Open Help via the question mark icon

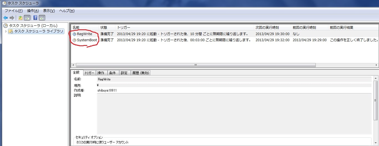pyautogui.click(x=35, y=18)
